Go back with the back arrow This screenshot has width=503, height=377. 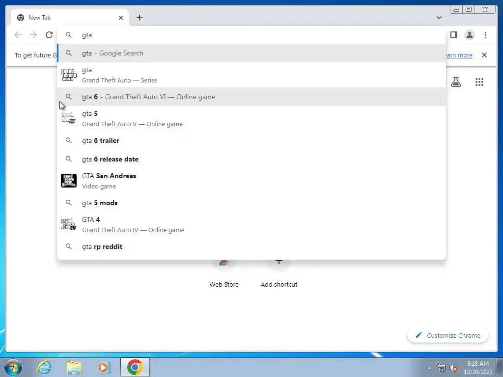[x=18, y=35]
